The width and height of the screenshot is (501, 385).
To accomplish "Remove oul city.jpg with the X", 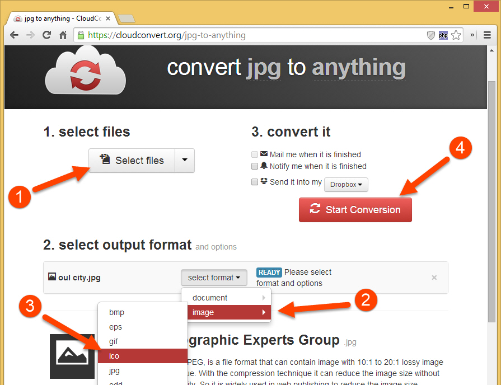I will pyautogui.click(x=434, y=277).
